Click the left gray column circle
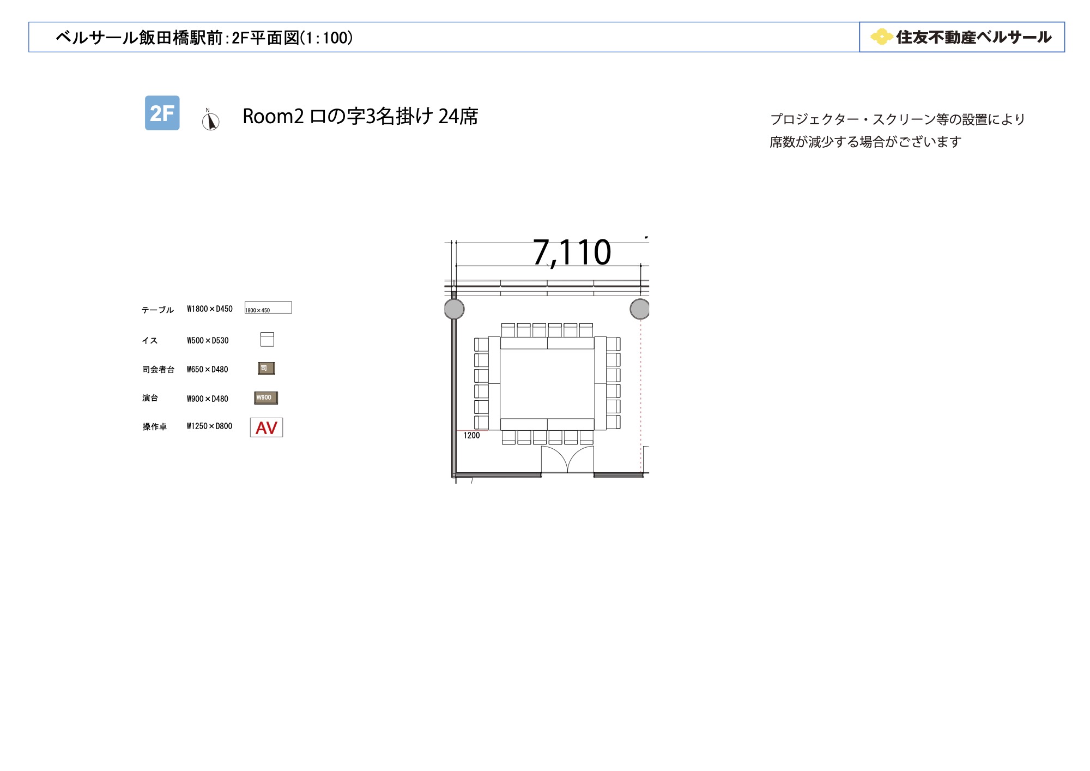1090x771 pixels. (x=454, y=309)
